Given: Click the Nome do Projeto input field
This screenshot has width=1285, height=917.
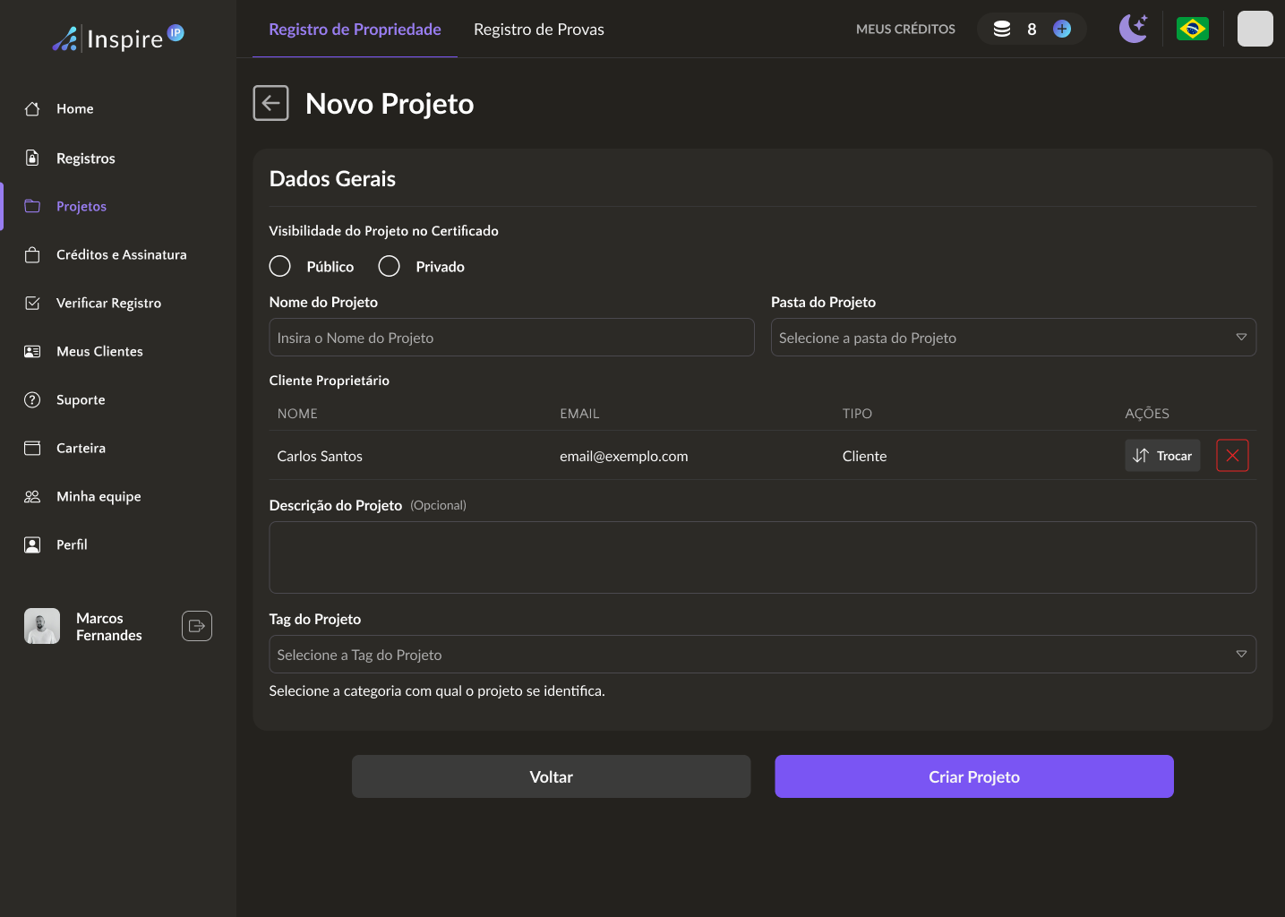Looking at the screenshot, I should (x=511, y=338).
